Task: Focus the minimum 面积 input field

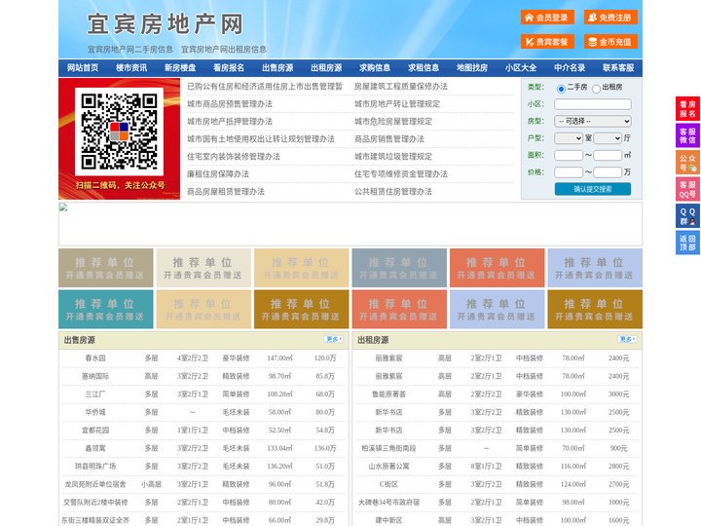Action: click(x=569, y=155)
